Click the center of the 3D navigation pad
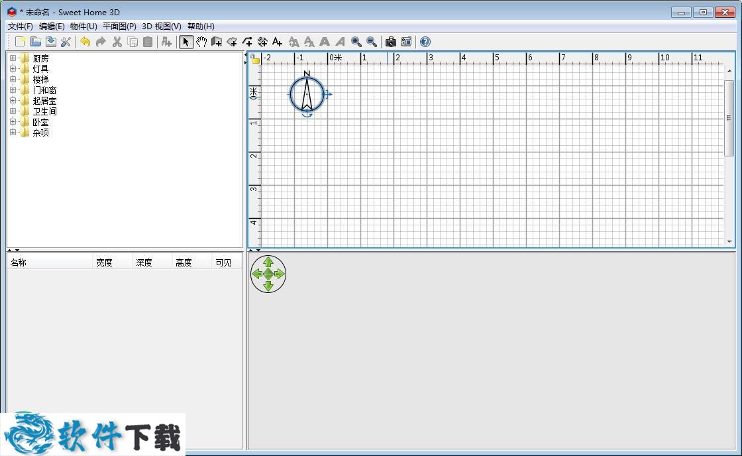Image resolution: width=742 pixels, height=456 pixels. 268,274
